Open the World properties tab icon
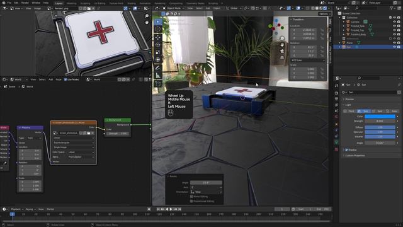This screenshot has width=403, height=227. pos(336,117)
